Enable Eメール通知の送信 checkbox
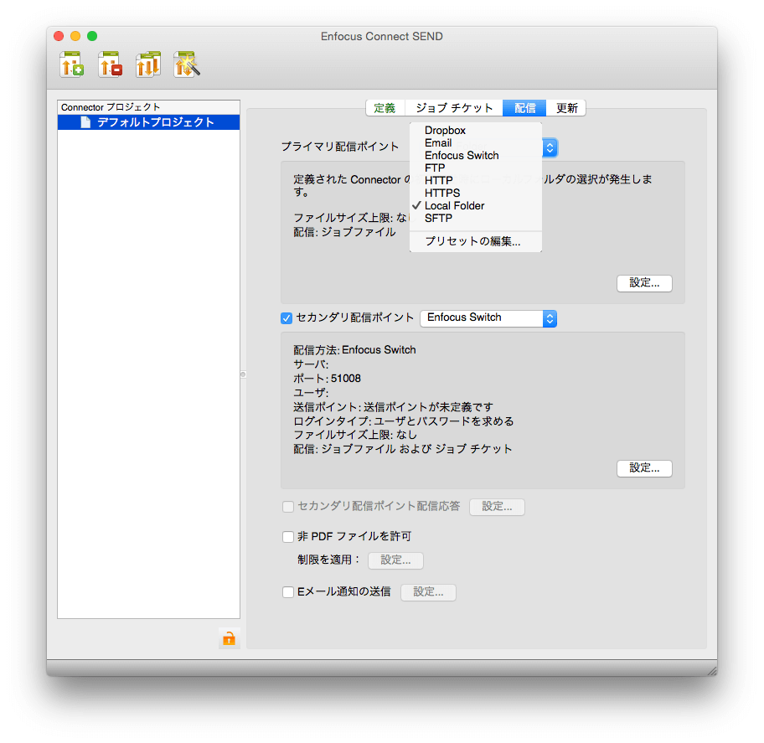 (288, 592)
